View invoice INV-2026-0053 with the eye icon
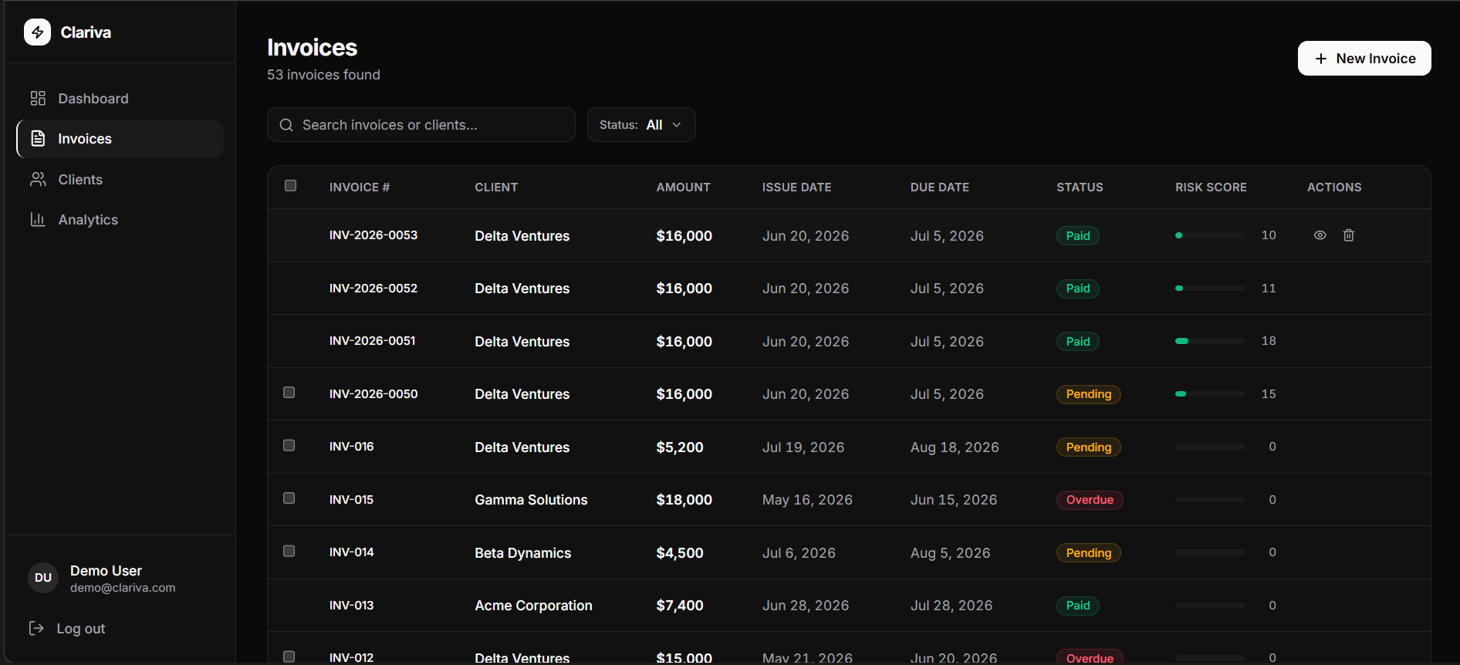This screenshot has height=665, width=1460. click(1320, 235)
